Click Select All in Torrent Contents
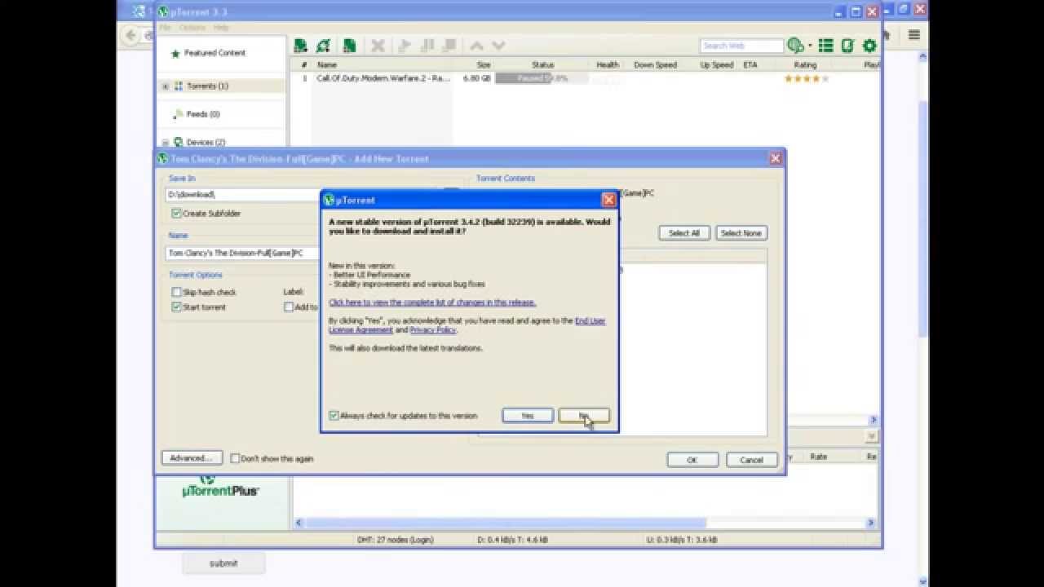Viewport: 1044px width, 587px height. pos(684,233)
